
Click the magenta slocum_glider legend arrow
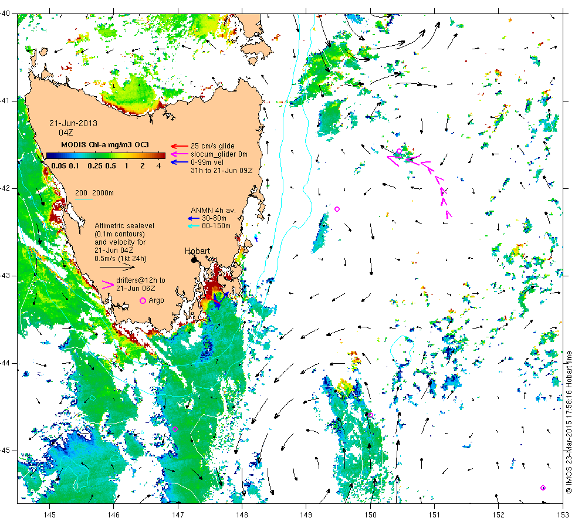[x=179, y=154]
